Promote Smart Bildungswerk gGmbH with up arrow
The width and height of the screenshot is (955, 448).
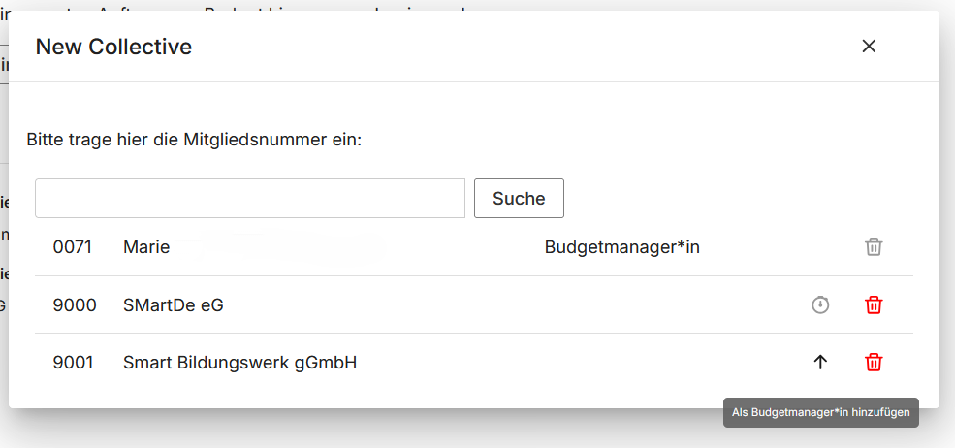point(820,362)
